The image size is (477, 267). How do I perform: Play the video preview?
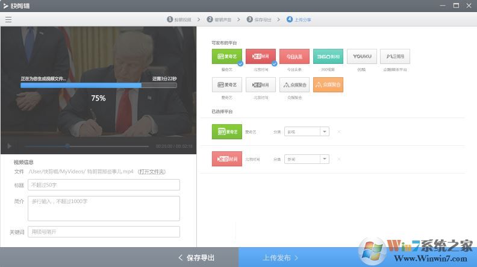tap(10, 146)
